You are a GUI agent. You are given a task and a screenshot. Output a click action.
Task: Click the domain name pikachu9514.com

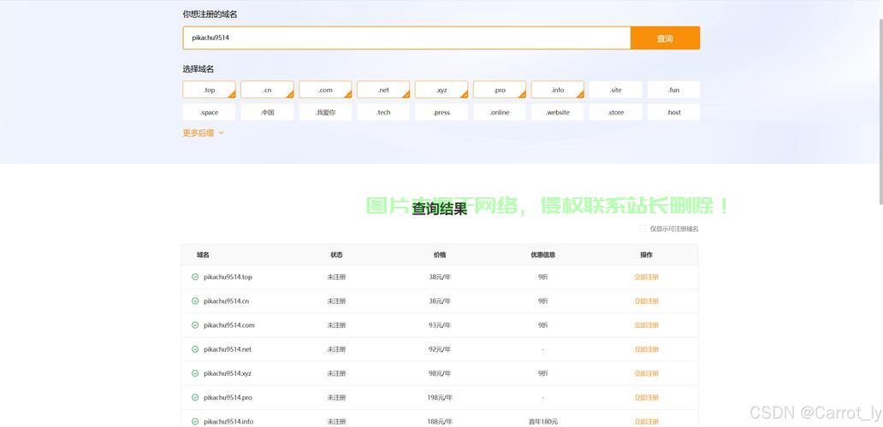(229, 325)
